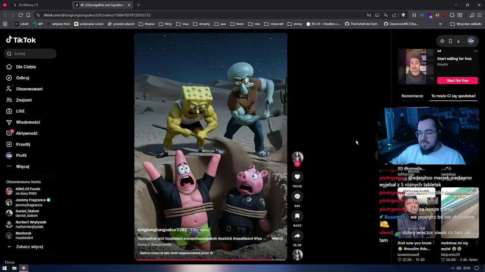Follow creator with red plus on avatar
This screenshot has width=485, height=272.
(297, 164)
